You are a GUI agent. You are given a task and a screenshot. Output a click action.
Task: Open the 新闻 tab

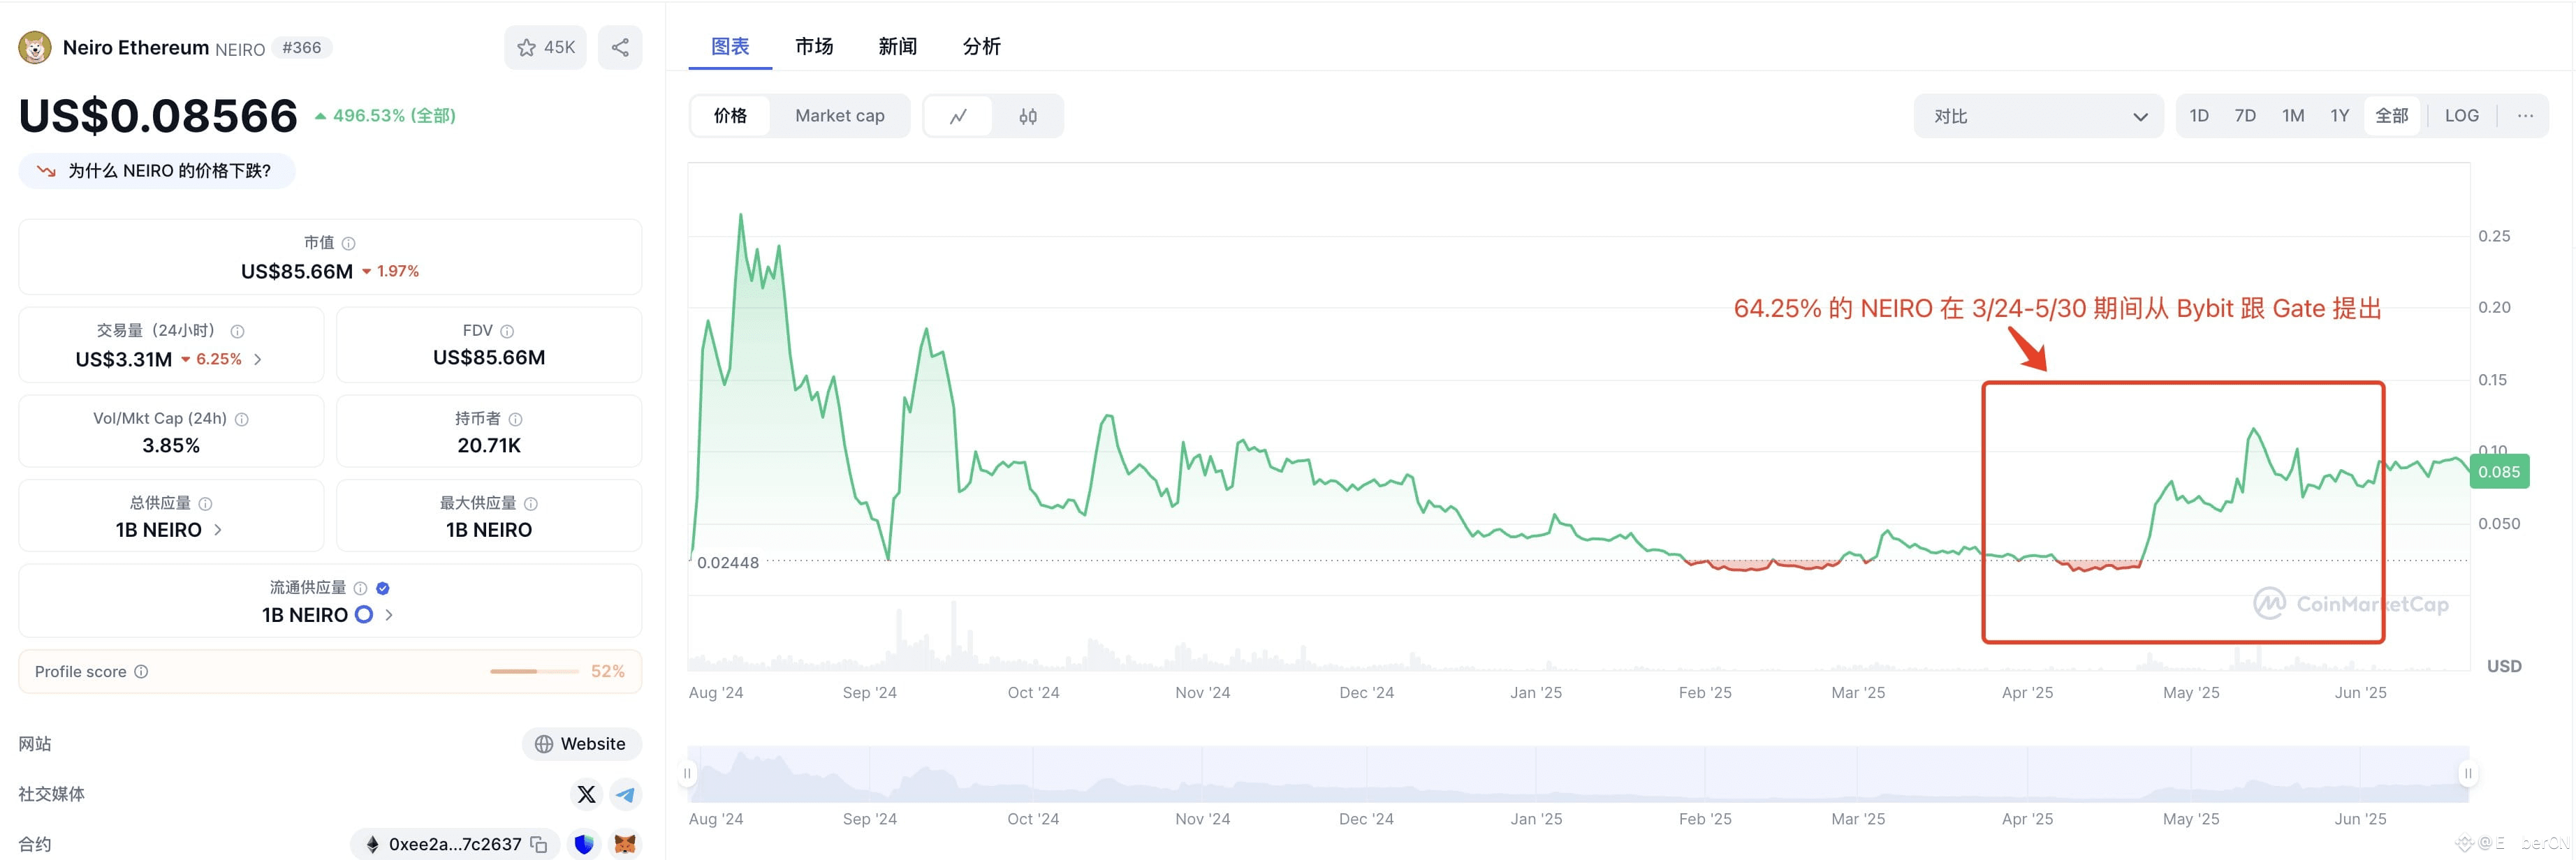coord(898,46)
